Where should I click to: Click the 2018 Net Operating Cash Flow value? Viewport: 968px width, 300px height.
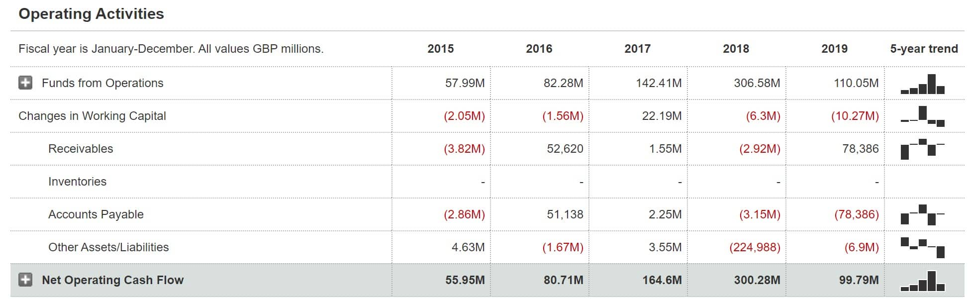tap(757, 280)
